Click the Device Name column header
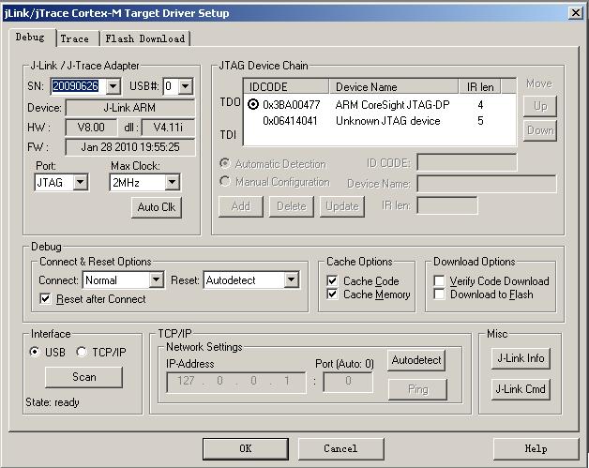Viewport: 589px width, 468px height. (x=394, y=87)
